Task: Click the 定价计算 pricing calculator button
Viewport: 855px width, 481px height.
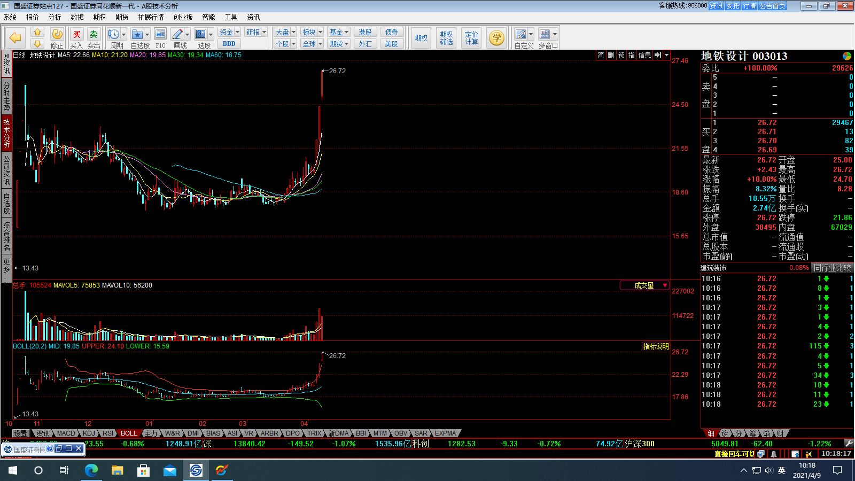Action: pos(471,38)
